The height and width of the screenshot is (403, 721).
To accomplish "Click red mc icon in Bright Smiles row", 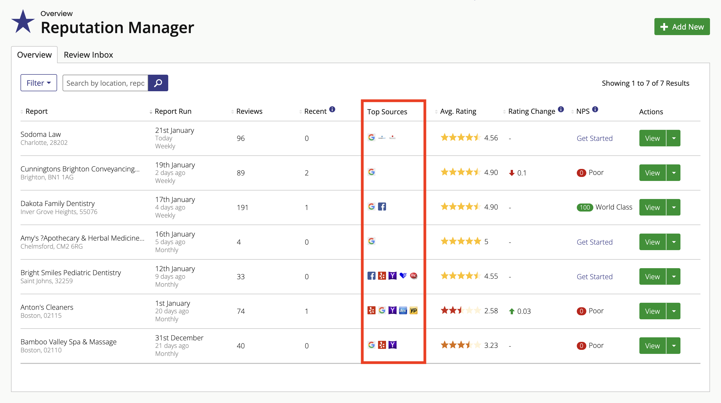I will point(413,276).
